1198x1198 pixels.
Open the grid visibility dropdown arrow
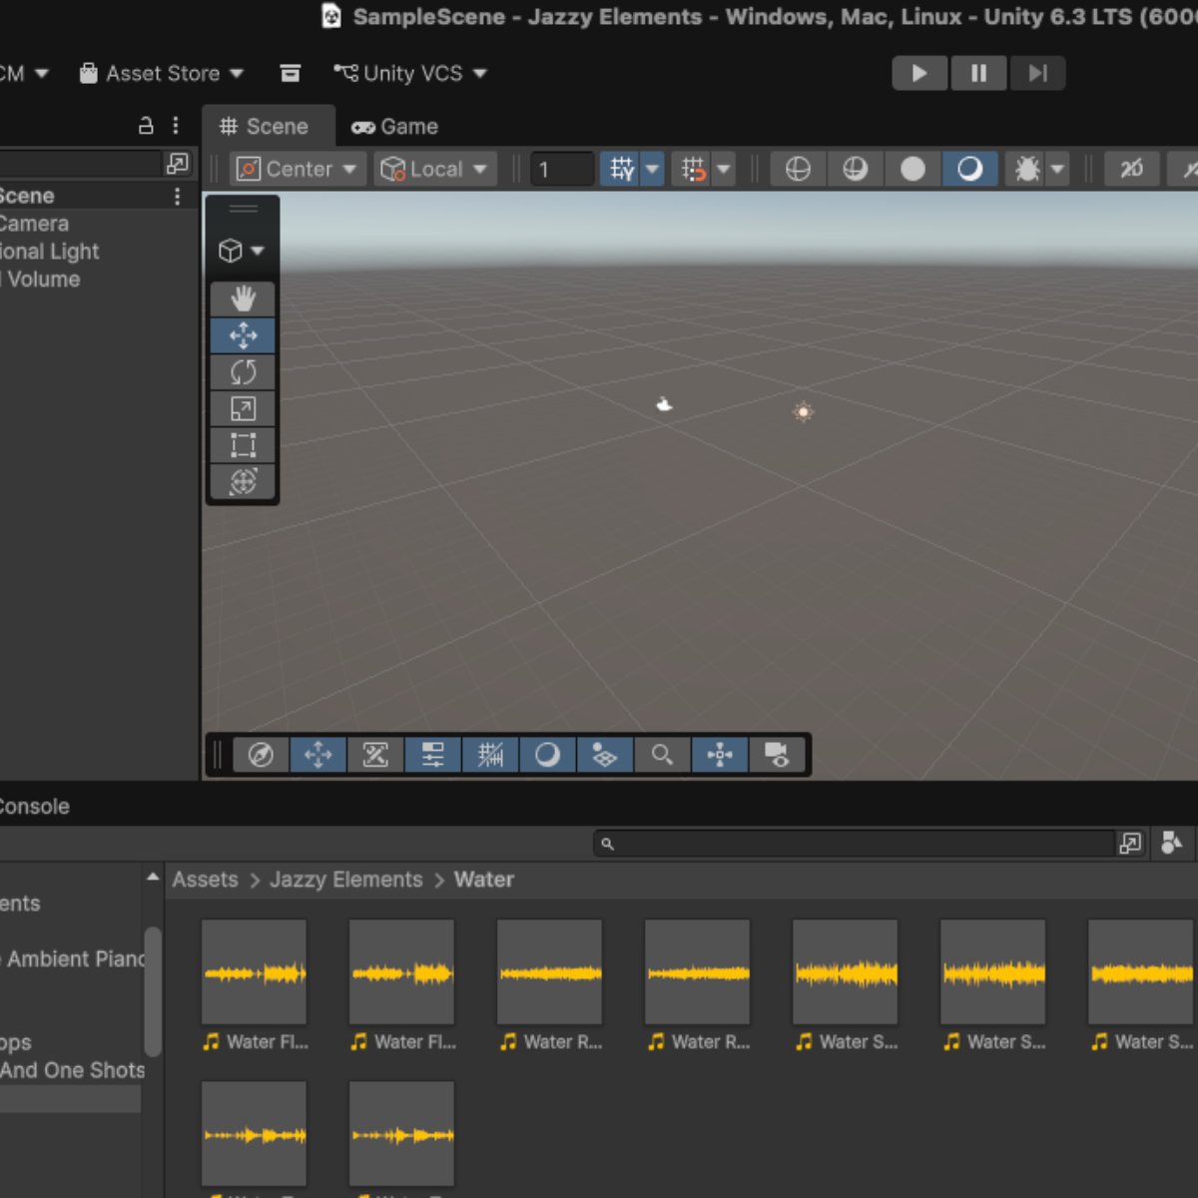click(652, 169)
